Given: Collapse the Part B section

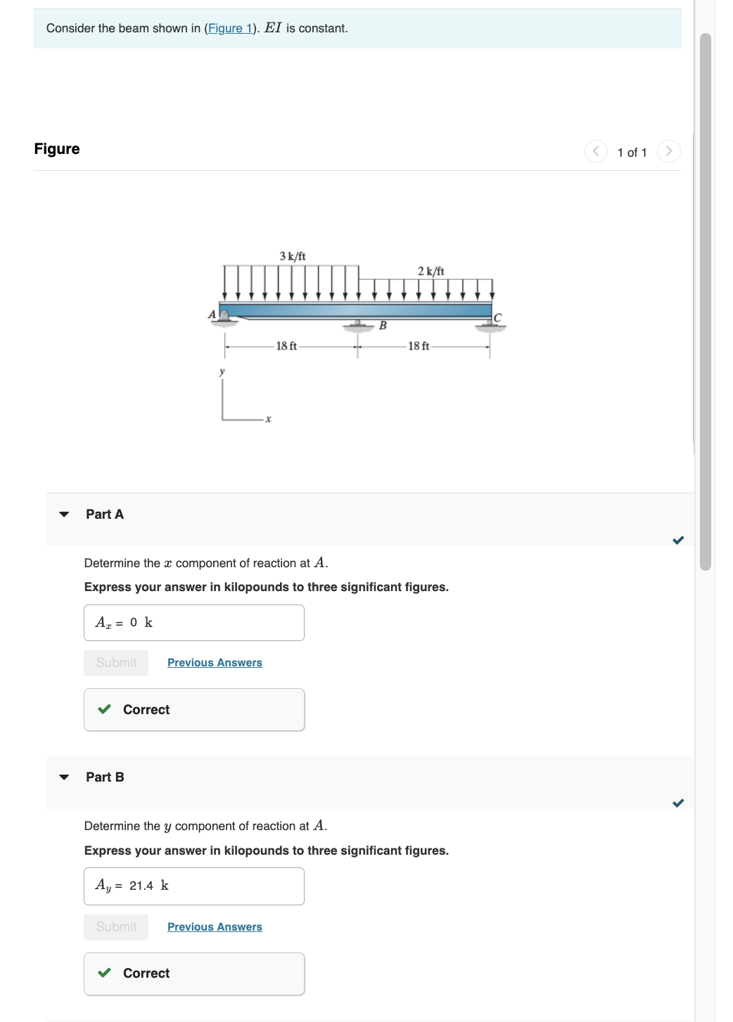Looking at the screenshot, I should click(63, 777).
